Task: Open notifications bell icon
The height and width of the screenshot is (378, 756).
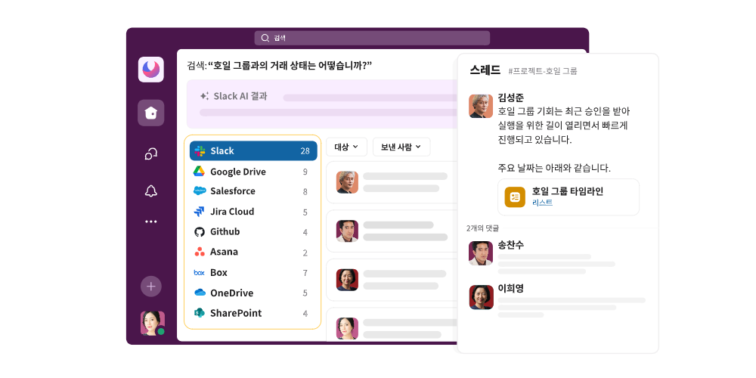Action: tap(151, 191)
